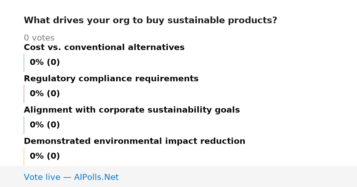Click the poll question heading about sustainable products
Screen dimensions: 357x187
pyautogui.click(x=150, y=21)
